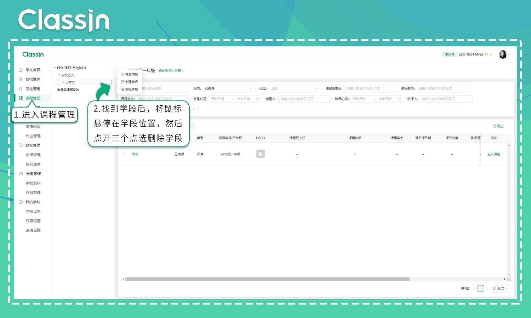Click the orange V badge next to EEO-TEST-Minjie
This screenshot has width=531, height=318.
pos(486,54)
